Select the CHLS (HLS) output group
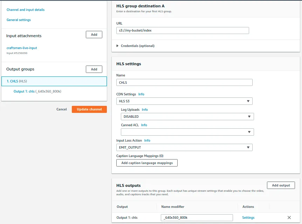 (x=54, y=81)
